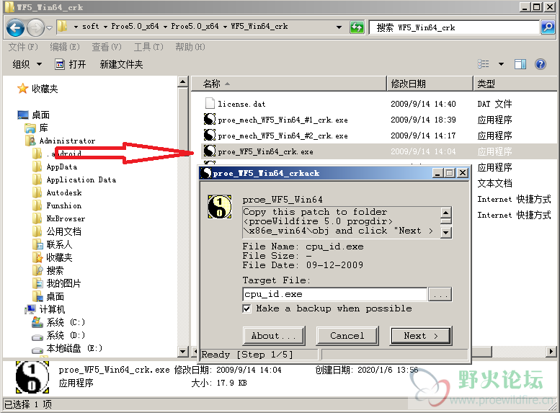Select AppData folder in tree
Viewport: 560px width, 413px height.
55,166
